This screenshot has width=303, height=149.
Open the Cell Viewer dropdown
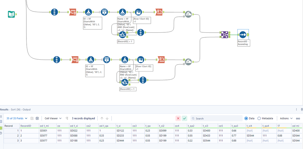[53, 118]
